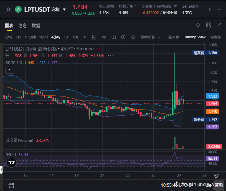Viewport: 226px width, 191px height.
Task: Open the indicators line-chart icon
Action: (x=94, y=37)
